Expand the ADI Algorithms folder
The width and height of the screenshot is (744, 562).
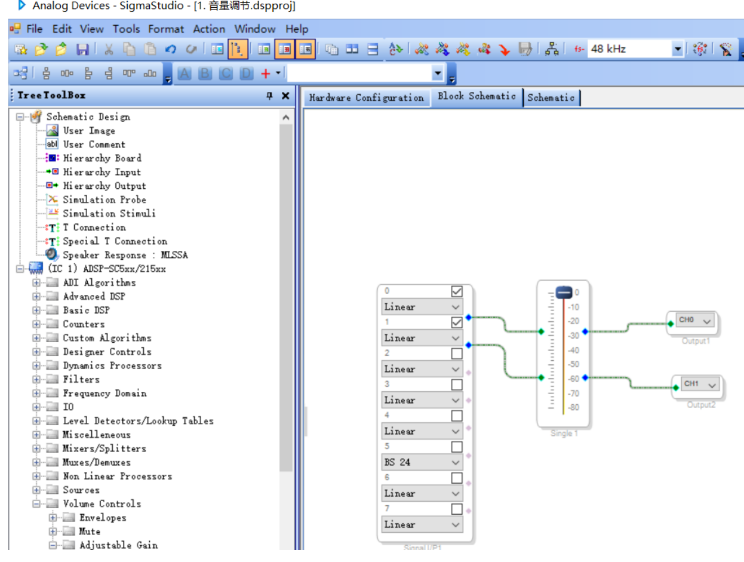37,282
